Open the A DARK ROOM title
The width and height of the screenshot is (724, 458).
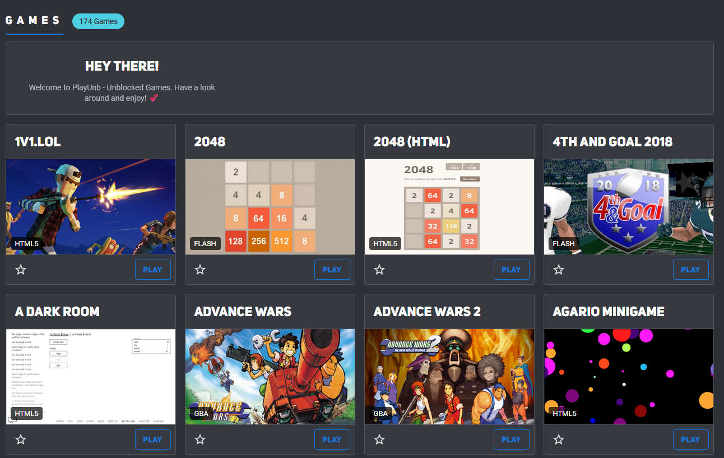pos(57,312)
